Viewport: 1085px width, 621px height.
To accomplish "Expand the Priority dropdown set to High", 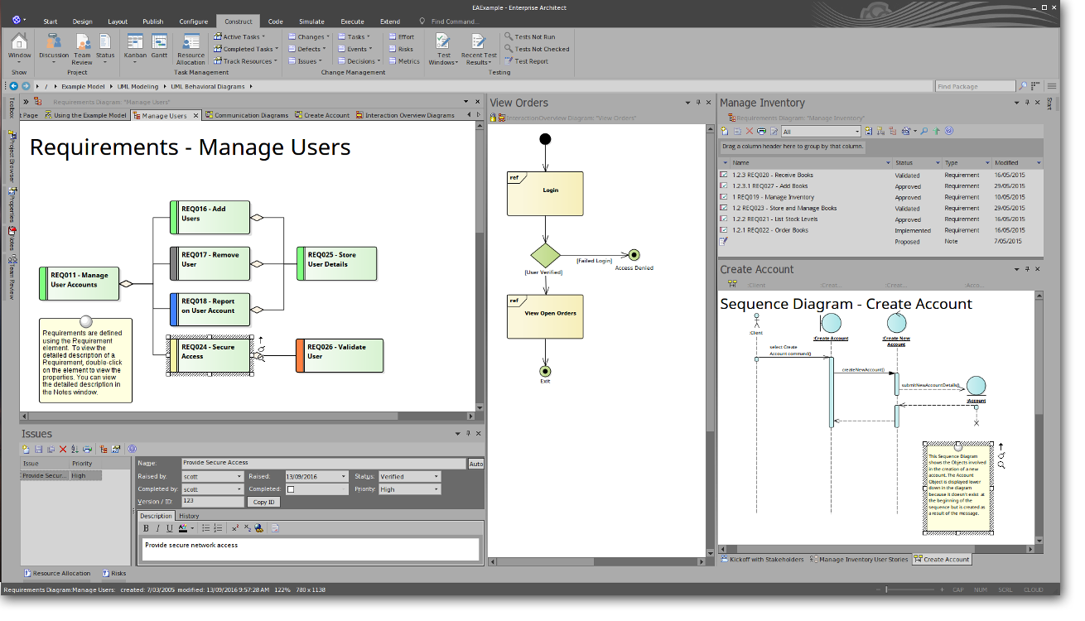I will 409,489.
